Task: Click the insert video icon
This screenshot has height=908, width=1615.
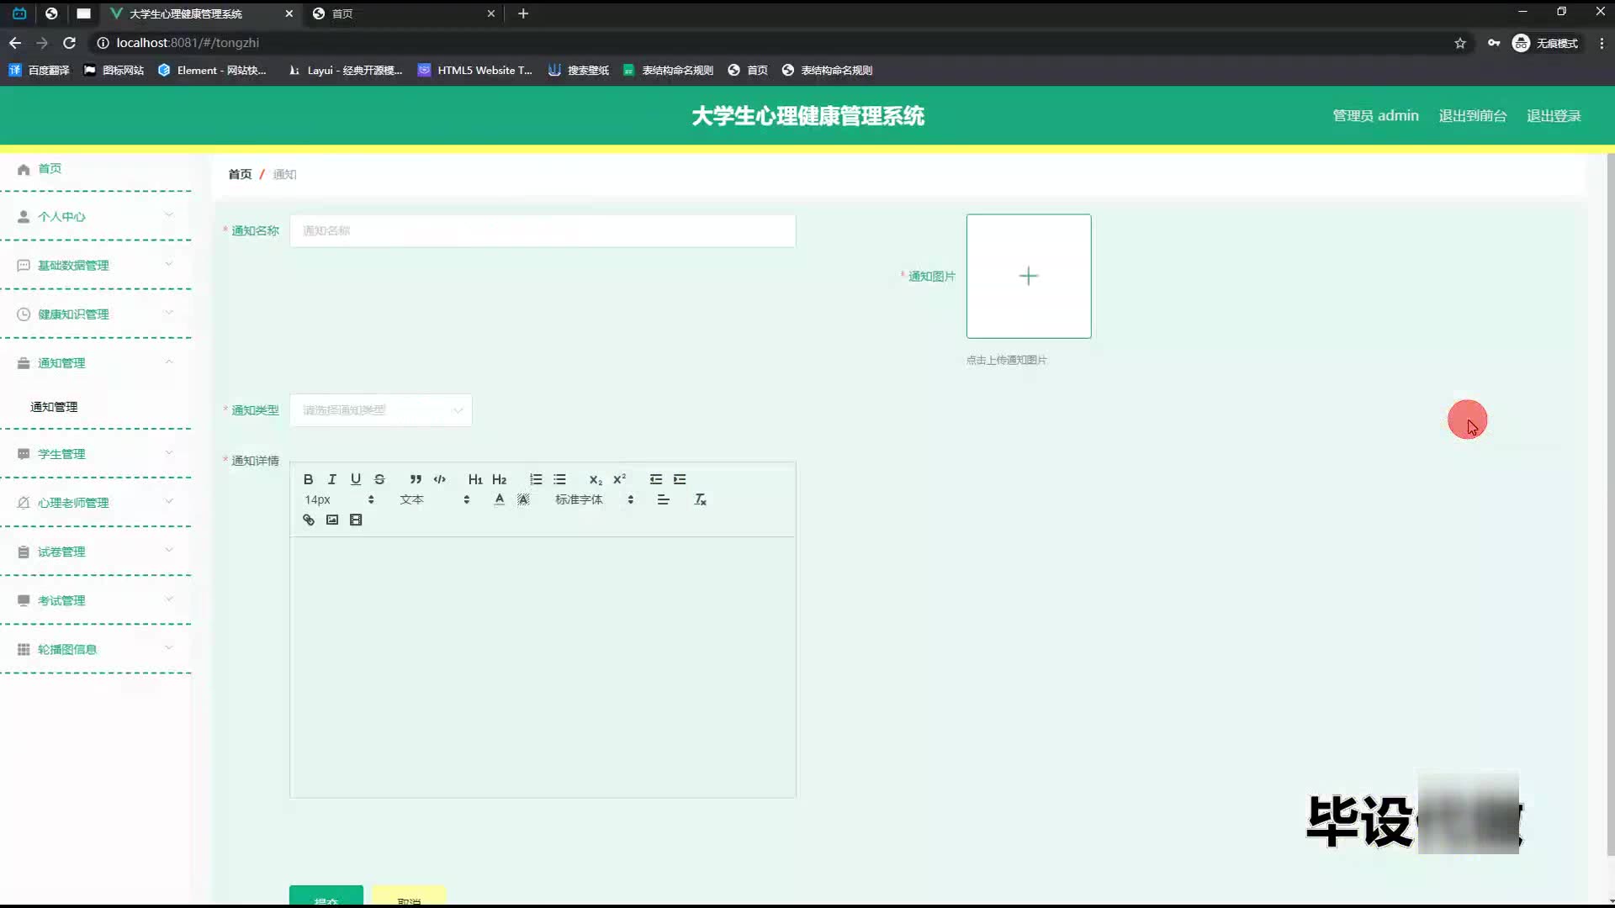Action: pyautogui.click(x=356, y=520)
